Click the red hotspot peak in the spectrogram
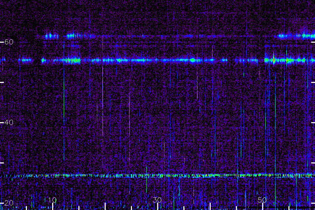The width and height of the screenshot is (315, 210). (x=274, y=60)
